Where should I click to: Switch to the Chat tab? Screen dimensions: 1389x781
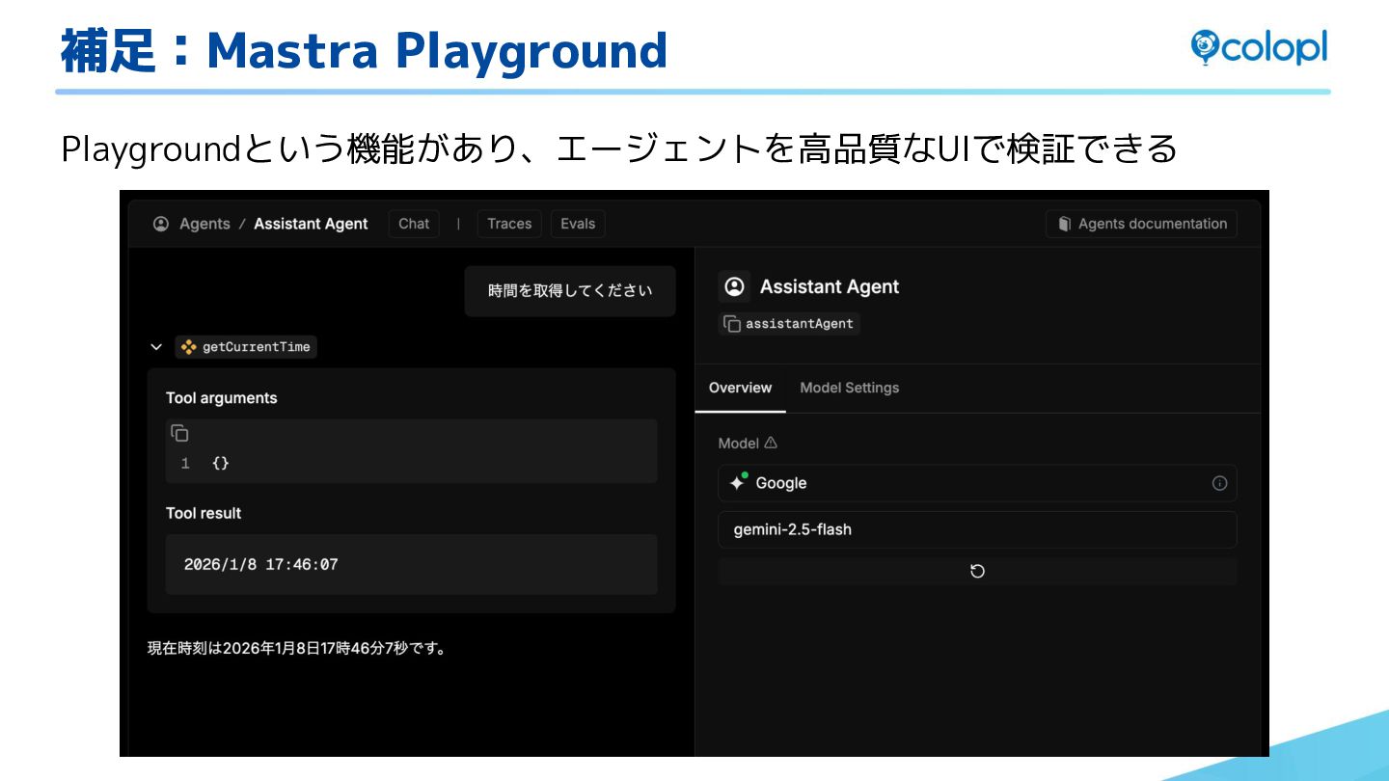click(414, 224)
